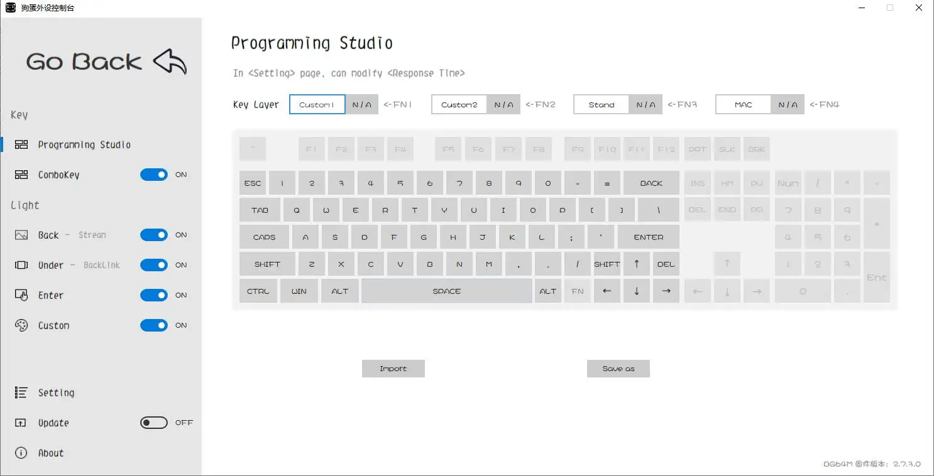934x476 pixels.
Task: Select the right SHIFT key
Action: [x=607, y=264]
